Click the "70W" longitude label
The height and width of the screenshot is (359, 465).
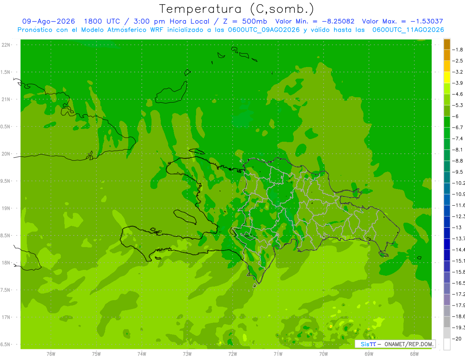click(x=323, y=354)
